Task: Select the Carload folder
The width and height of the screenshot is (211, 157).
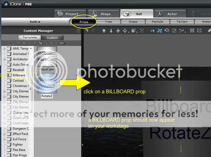Action: pos(18,81)
